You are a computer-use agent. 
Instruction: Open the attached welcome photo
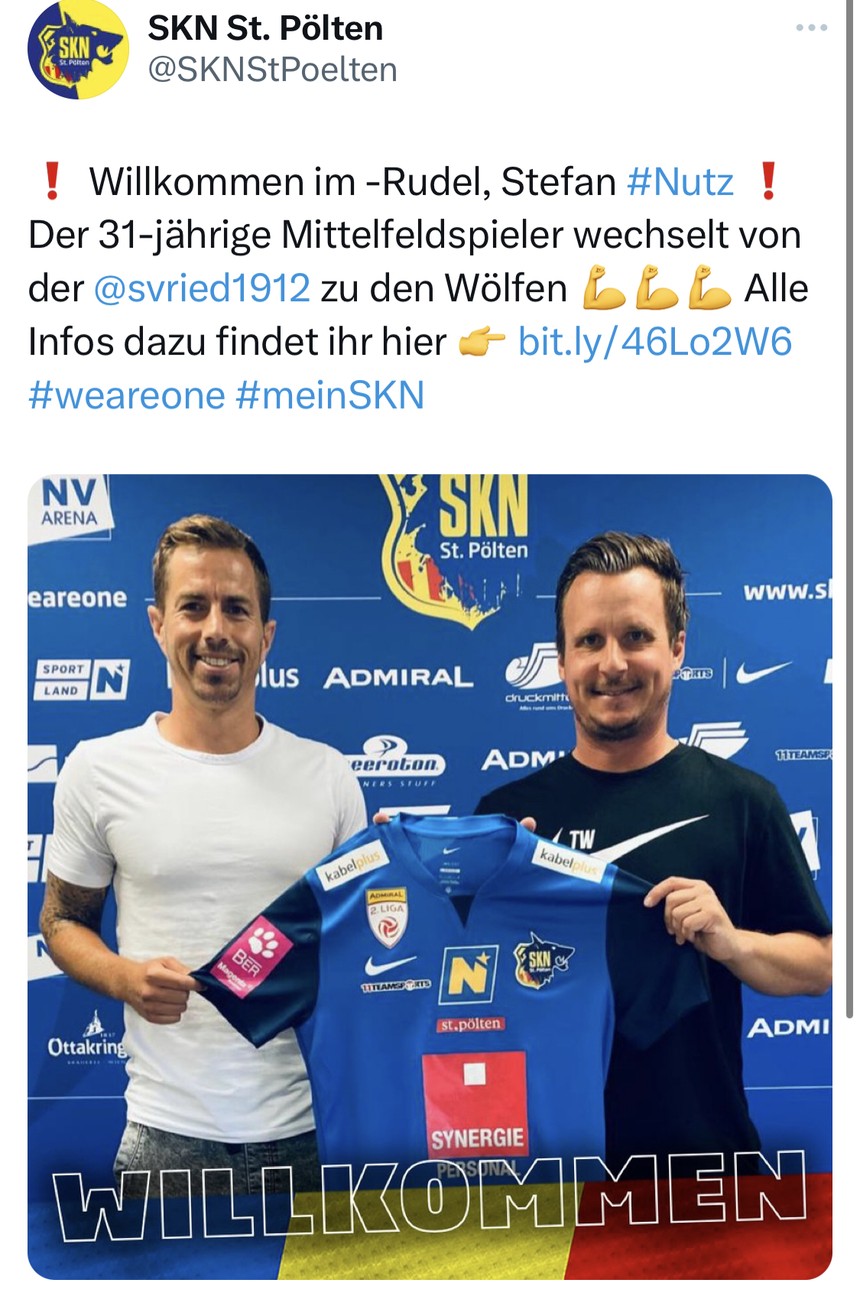coord(430,877)
